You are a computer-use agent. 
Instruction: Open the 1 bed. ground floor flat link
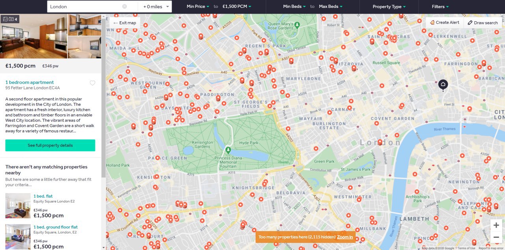click(56, 227)
